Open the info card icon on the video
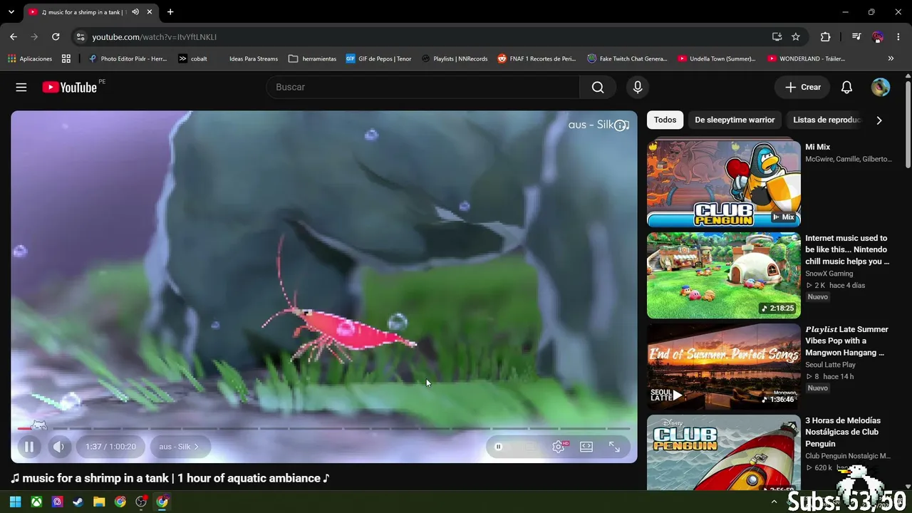Viewport: 912px width, 513px height. [x=621, y=125]
